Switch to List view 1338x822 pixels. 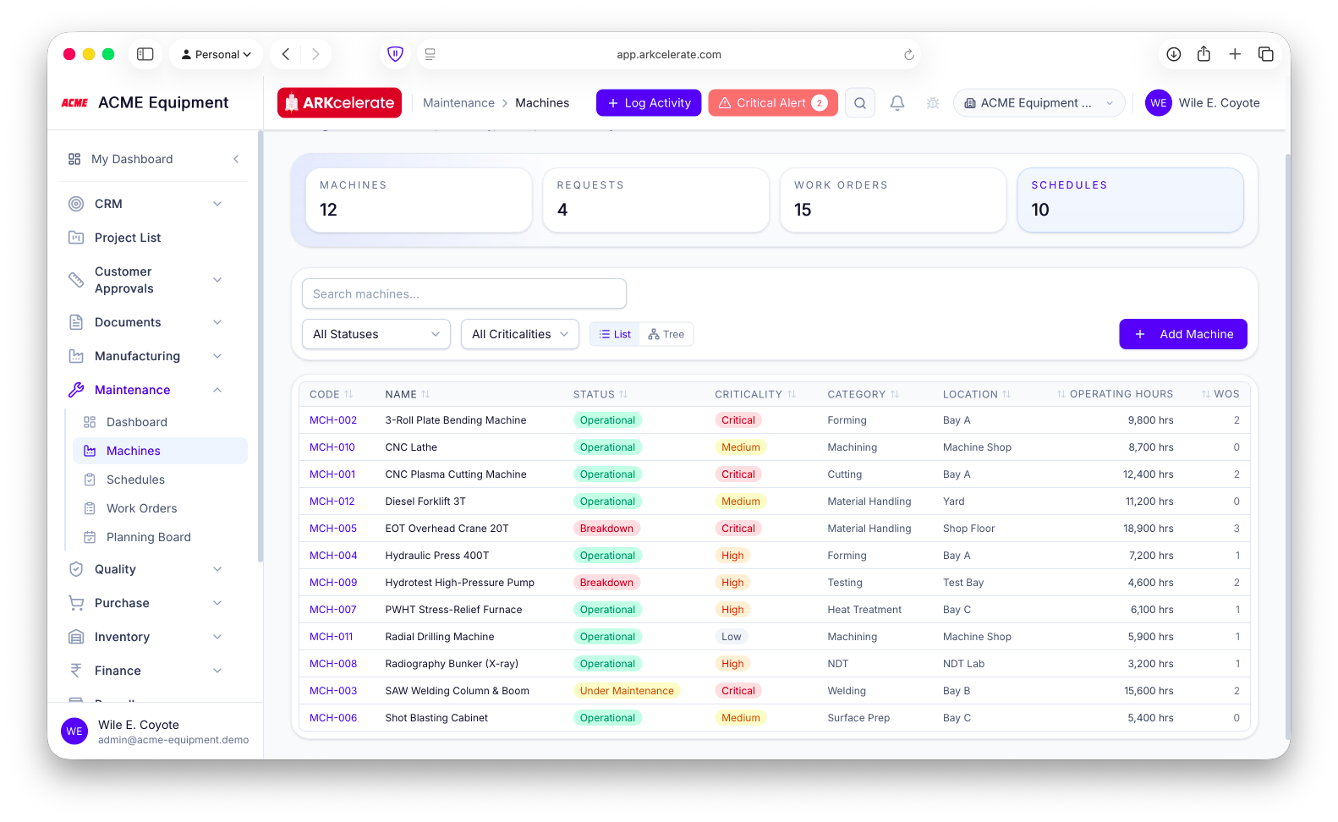pos(615,335)
